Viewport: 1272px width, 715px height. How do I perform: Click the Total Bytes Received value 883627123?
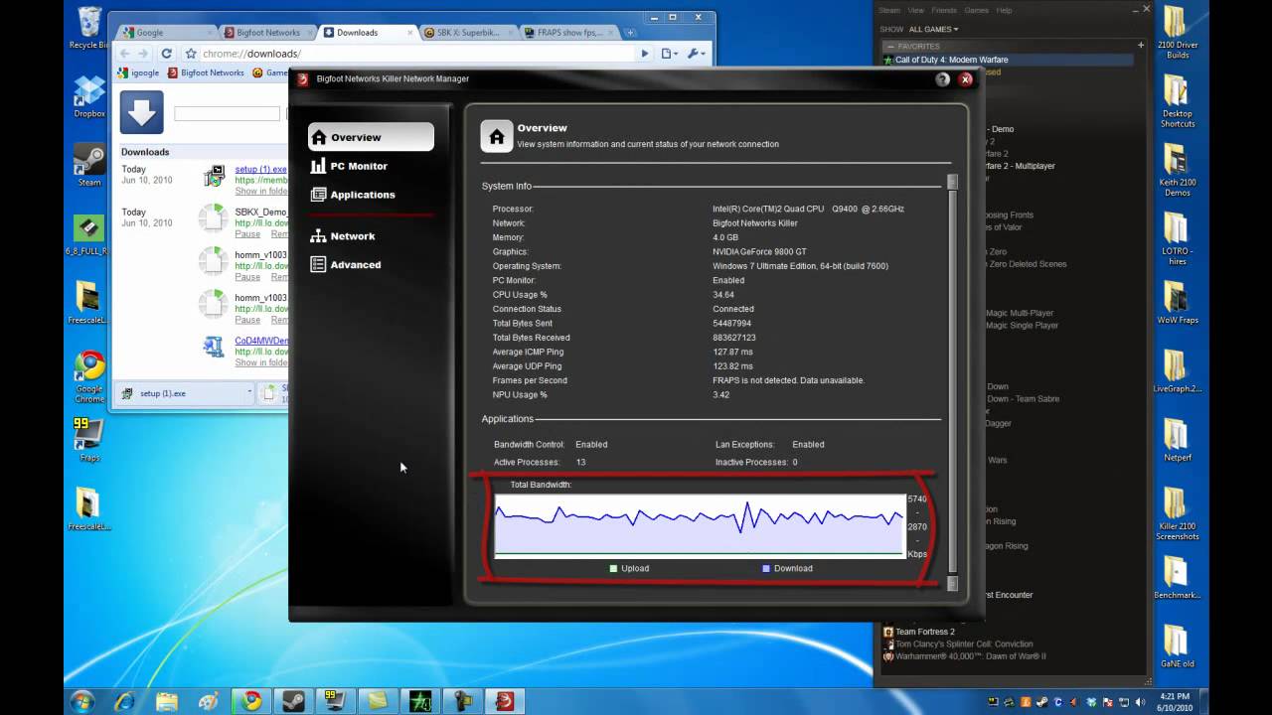[734, 338]
